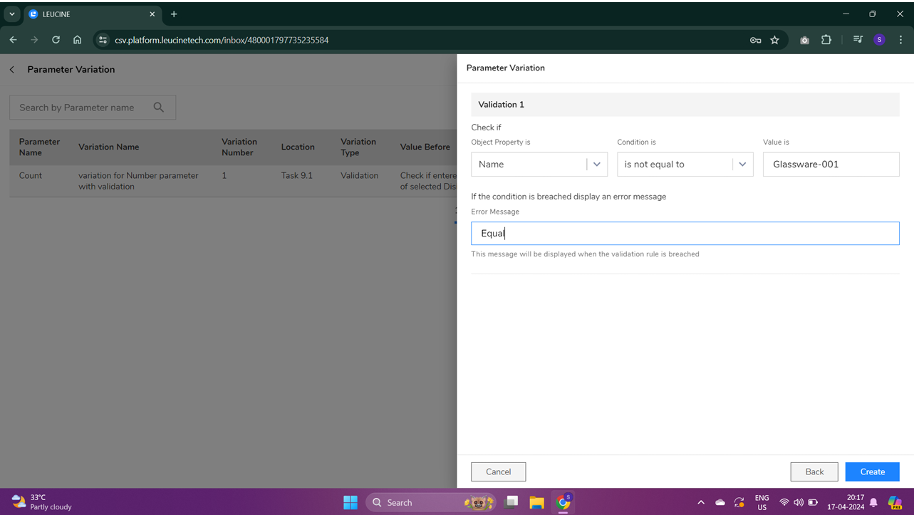Go to the browser home page
914x515 pixels.
[x=77, y=40]
